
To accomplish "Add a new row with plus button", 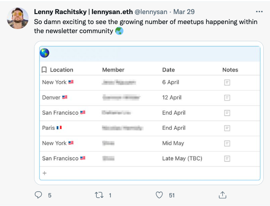I will point(44,173).
